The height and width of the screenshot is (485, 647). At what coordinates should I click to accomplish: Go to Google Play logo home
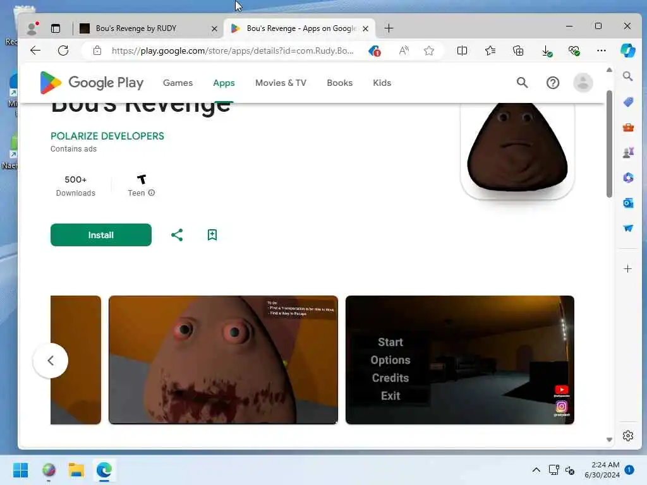(x=92, y=83)
